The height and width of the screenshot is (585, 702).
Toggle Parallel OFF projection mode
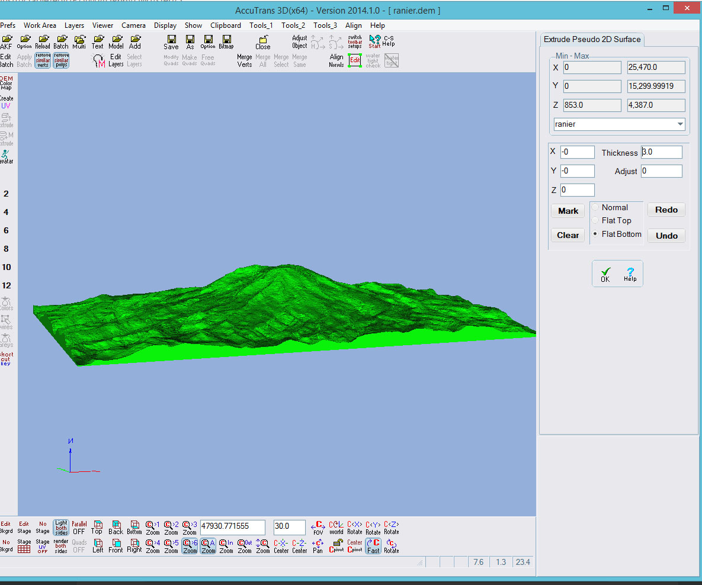click(79, 527)
